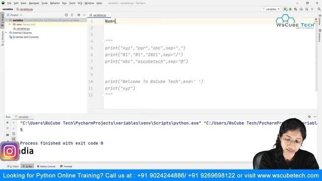Open the File menu
322x181 pixels.
(x=9, y=4)
